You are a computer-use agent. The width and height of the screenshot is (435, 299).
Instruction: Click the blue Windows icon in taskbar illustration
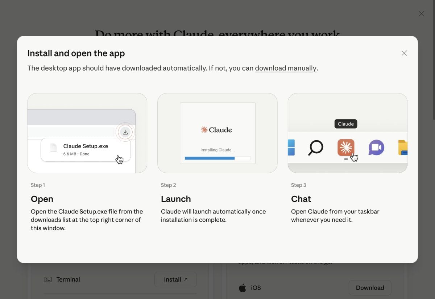click(291, 148)
